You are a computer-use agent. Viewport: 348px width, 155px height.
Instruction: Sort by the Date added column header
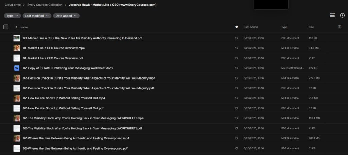(250, 27)
